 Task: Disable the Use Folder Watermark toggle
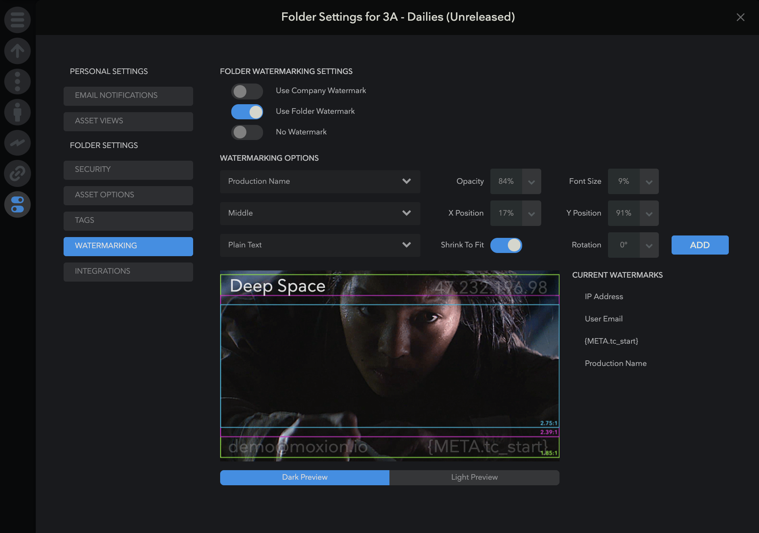[247, 112]
